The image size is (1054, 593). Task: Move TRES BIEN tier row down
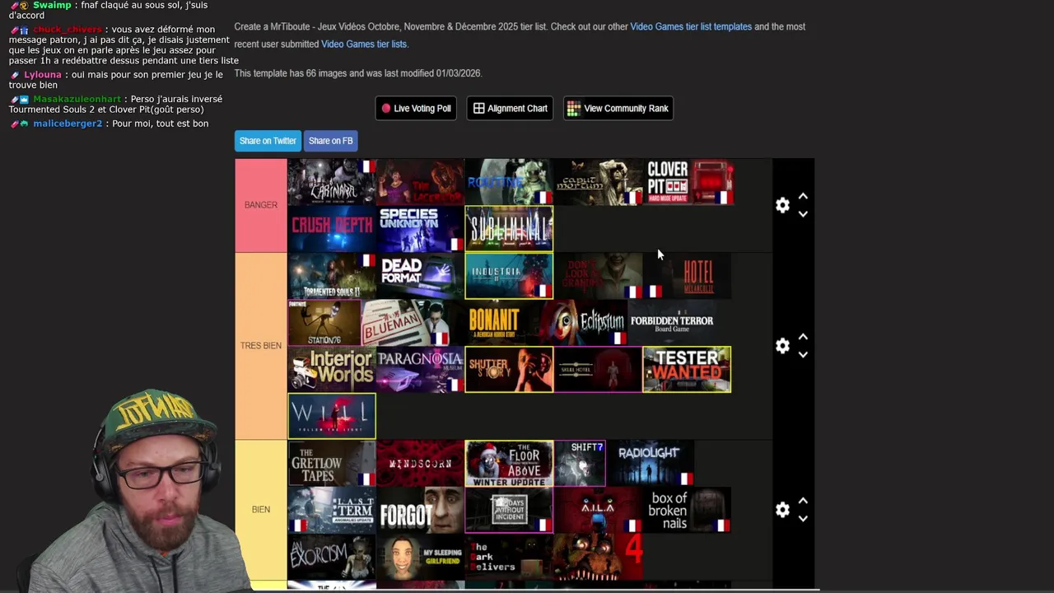(x=803, y=355)
